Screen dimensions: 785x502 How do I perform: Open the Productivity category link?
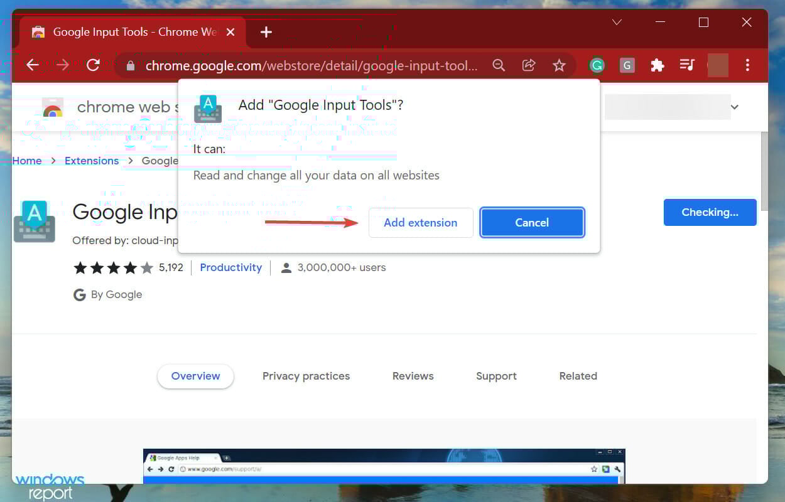[230, 267]
